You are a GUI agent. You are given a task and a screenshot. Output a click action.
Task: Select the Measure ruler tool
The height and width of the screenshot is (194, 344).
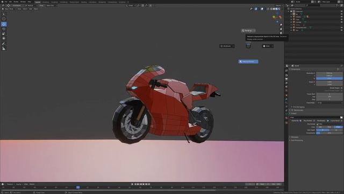coord(4,48)
